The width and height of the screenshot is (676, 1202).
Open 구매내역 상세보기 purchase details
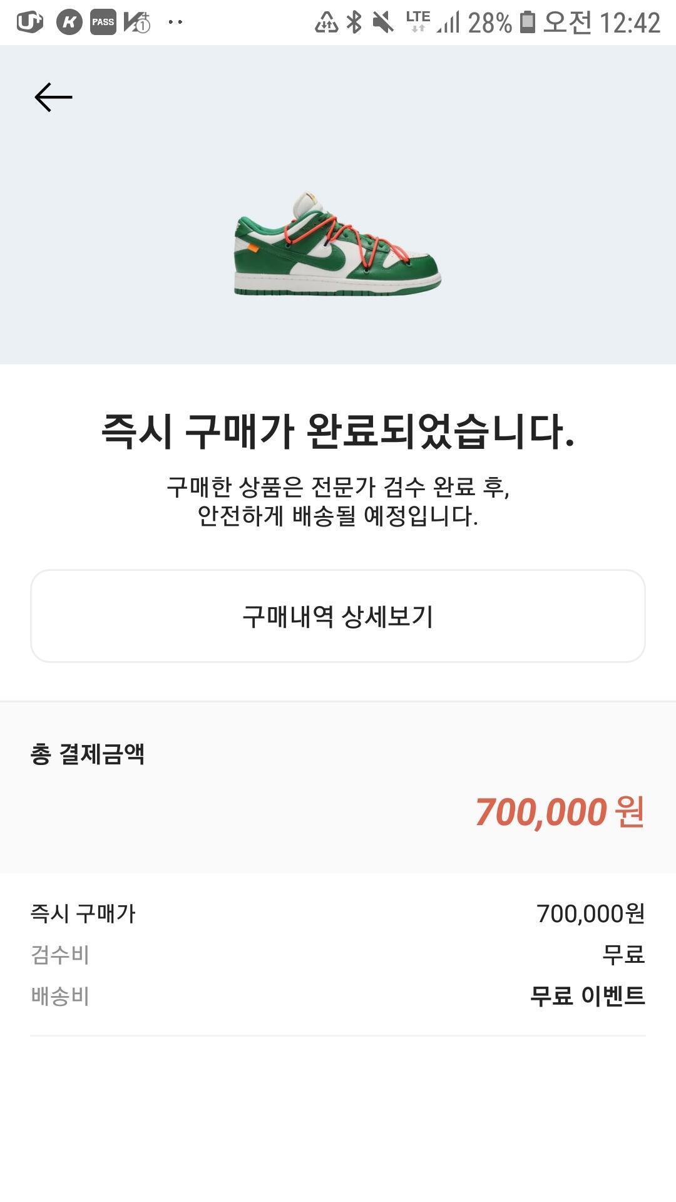pos(338,616)
